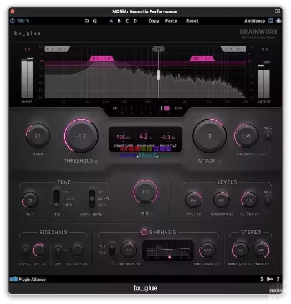
Task: Open the dollar sign licensing icon
Action: coord(262,279)
